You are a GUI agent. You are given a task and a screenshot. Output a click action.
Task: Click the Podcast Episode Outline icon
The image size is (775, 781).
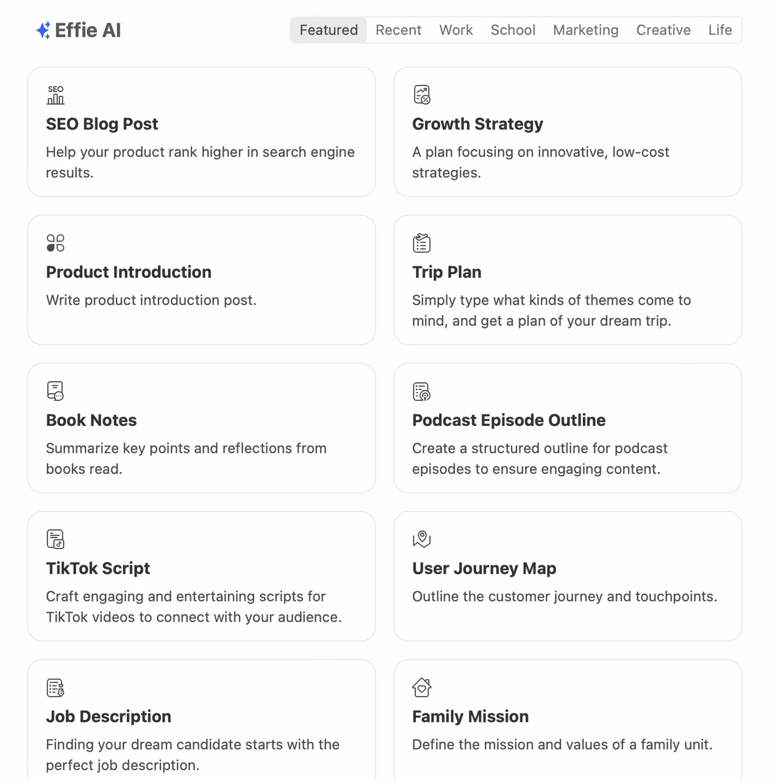coord(421,391)
